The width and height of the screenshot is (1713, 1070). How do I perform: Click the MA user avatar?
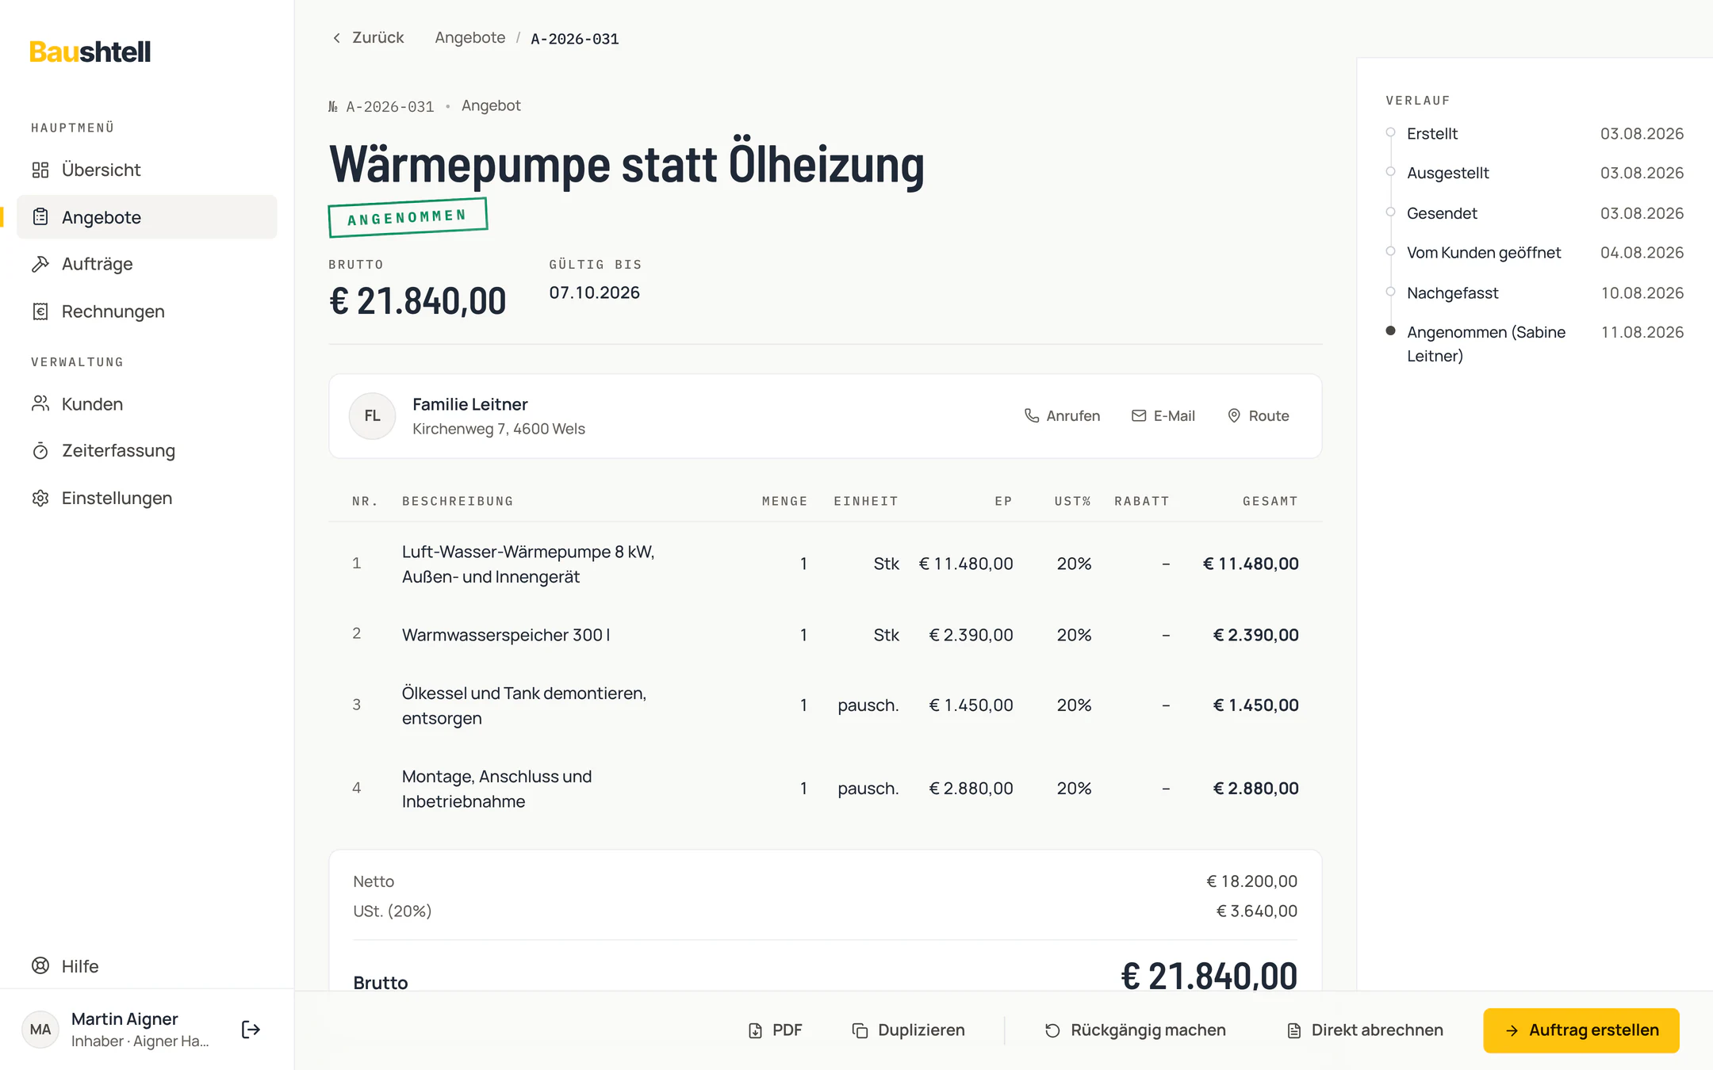[x=40, y=1030]
